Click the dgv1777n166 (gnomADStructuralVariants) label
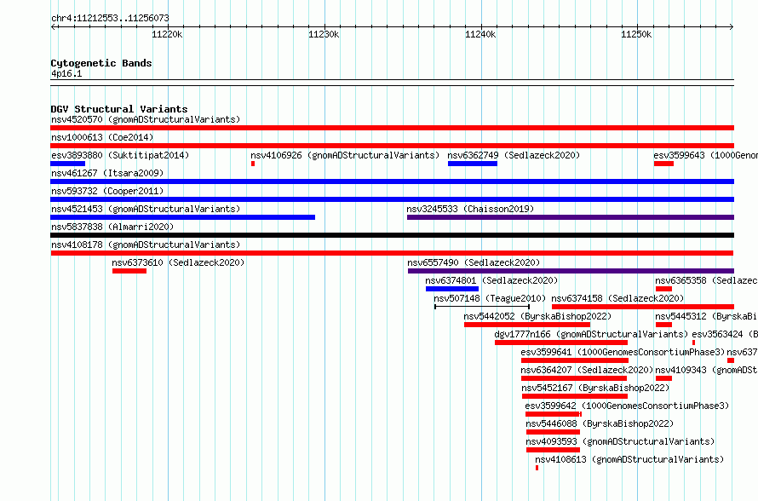 point(591,334)
